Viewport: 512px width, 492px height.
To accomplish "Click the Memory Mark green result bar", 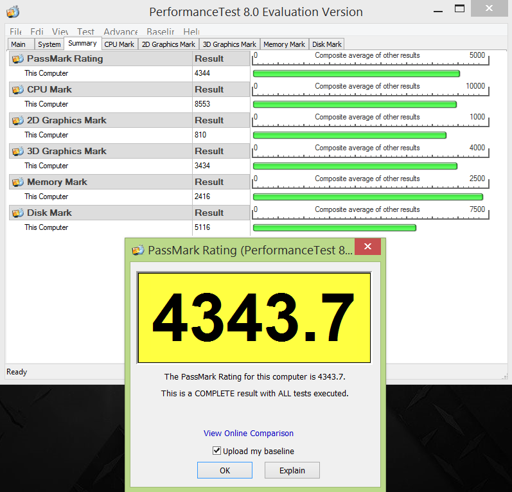I will pyautogui.click(x=367, y=197).
